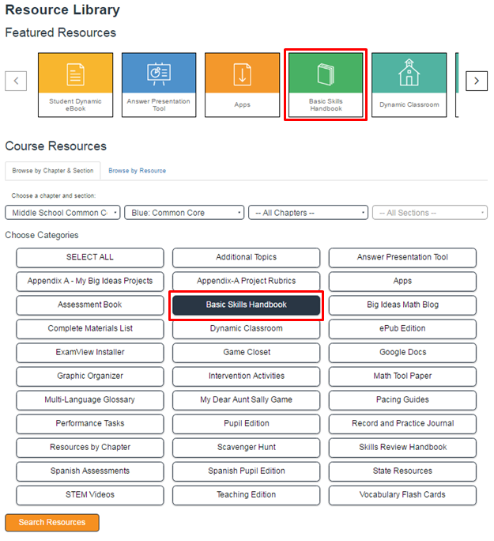Open the Answer Presentation Tool tile
This screenshot has height=541, width=494.
(159, 85)
